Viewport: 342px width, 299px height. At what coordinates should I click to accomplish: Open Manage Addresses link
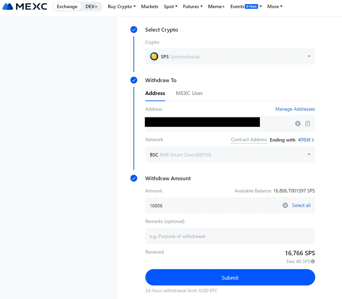pos(295,109)
